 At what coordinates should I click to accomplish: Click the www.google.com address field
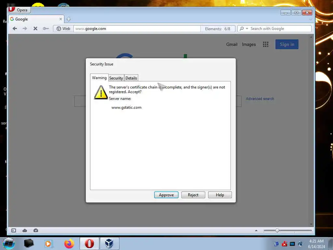[137, 29]
